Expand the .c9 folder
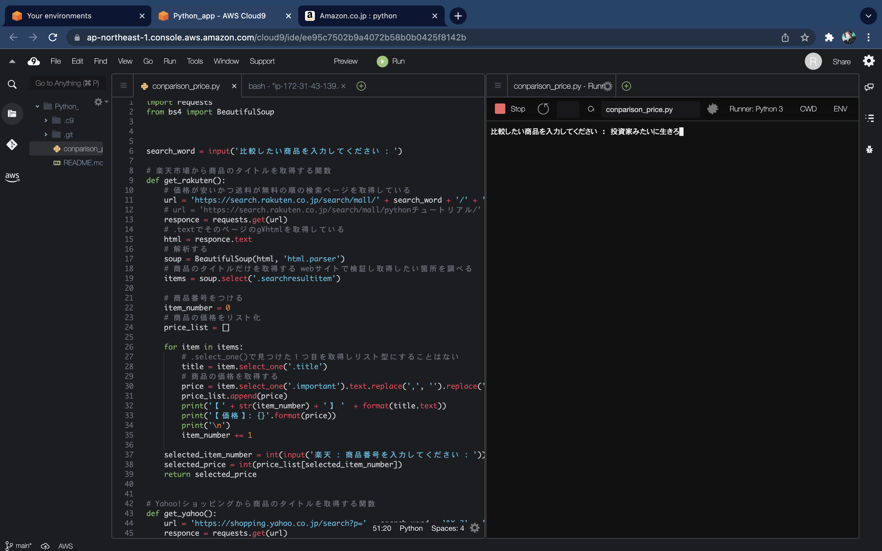Screen dimensions: 882x551 (46, 120)
